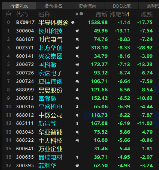Click latest price 16.00
Viewport: 159px width, 170px height.
pyautogui.click(x=101, y=140)
